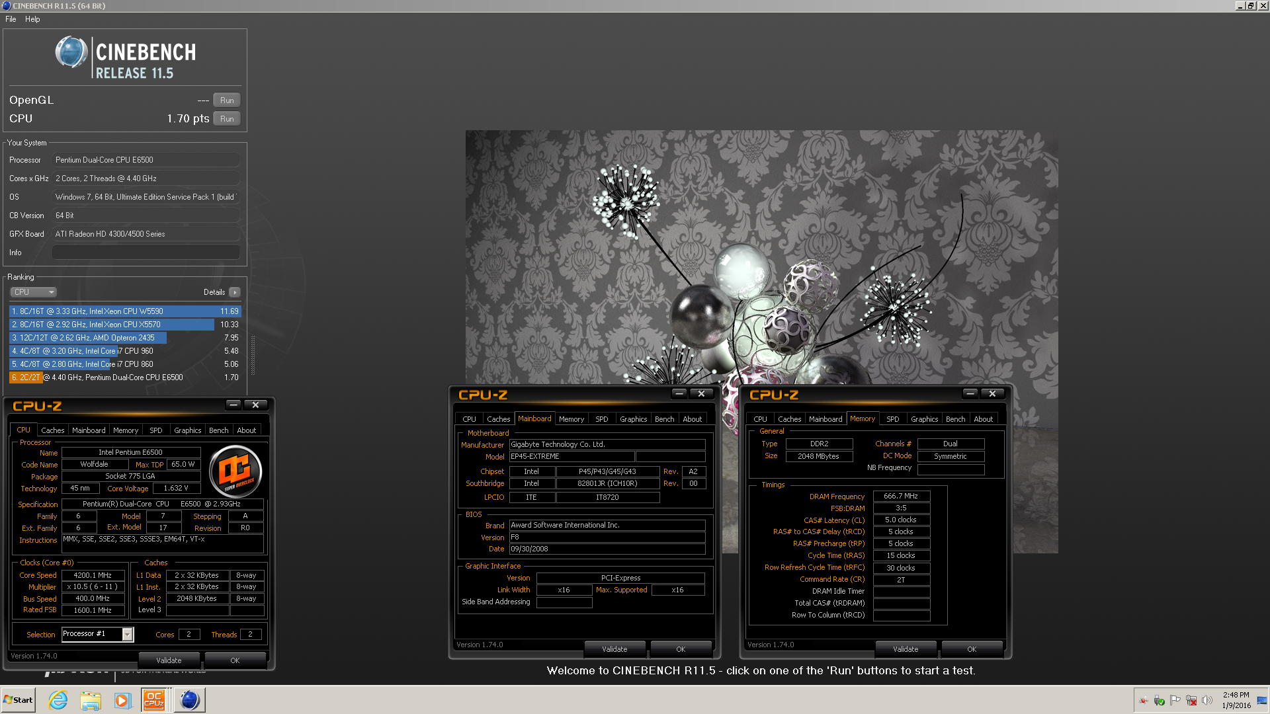Open Windows Explorer from the taskbar
Image resolution: width=1270 pixels, height=714 pixels.
click(x=91, y=700)
